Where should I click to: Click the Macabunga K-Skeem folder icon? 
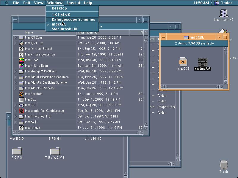click(21, 71)
